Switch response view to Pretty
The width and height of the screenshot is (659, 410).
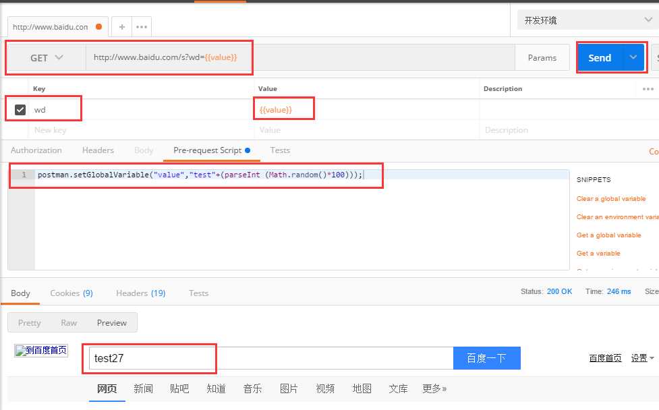30,322
